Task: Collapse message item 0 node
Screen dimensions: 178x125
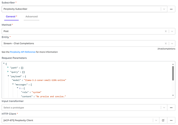Action: coord(18,88)
